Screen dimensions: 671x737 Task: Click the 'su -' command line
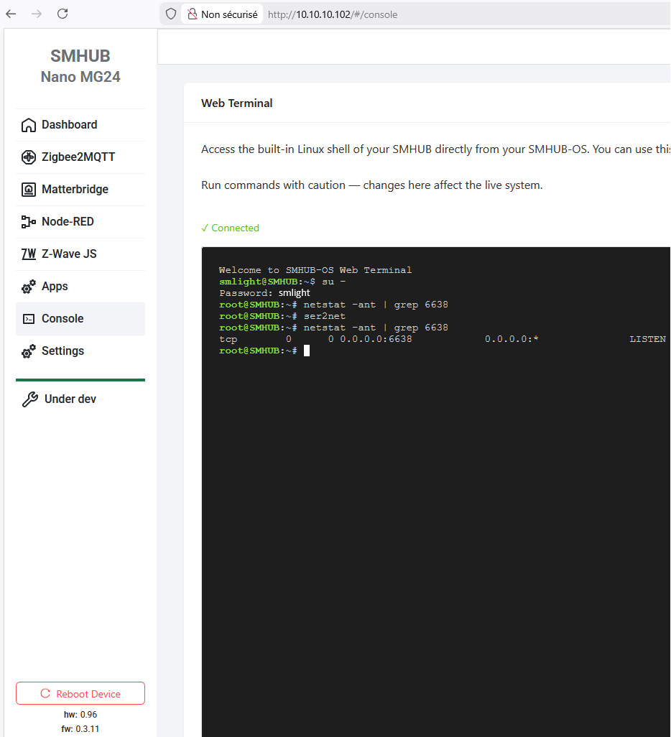[282, 282]
